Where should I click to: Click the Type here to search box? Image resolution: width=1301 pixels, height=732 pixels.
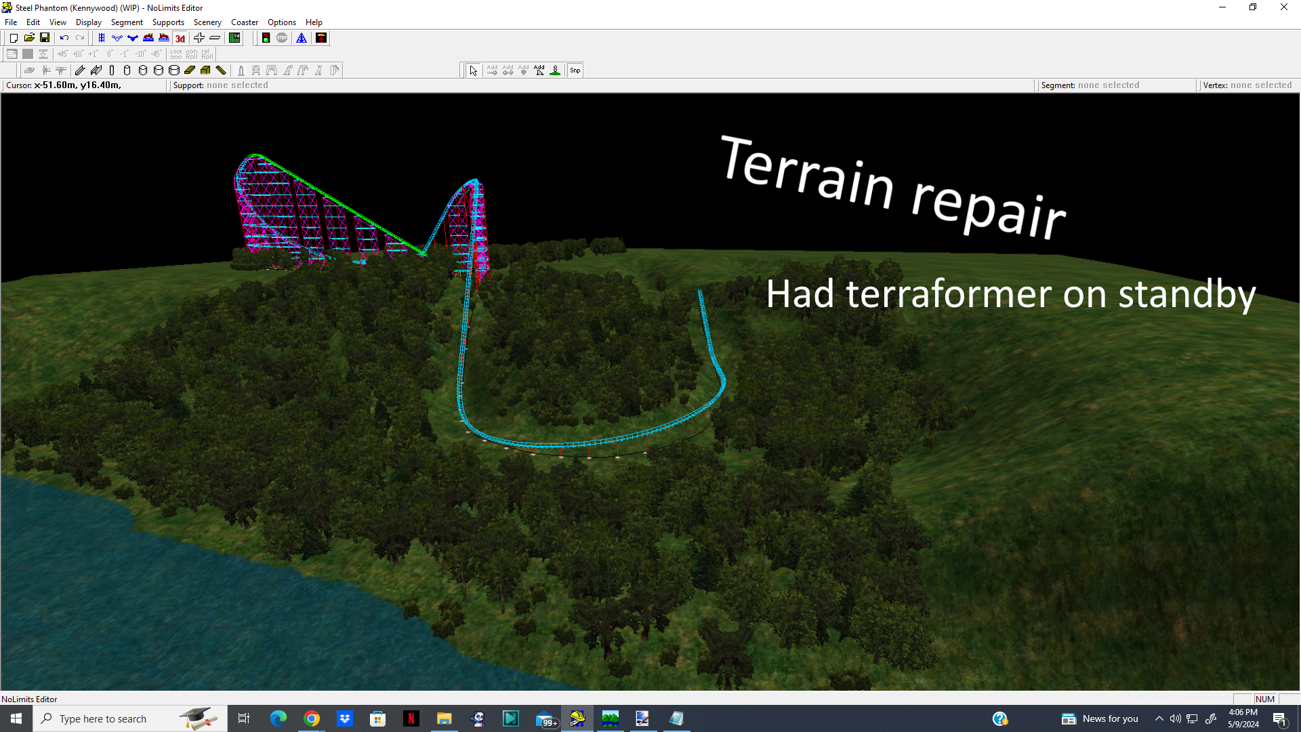pyautogui.click(x=103, y=718)
